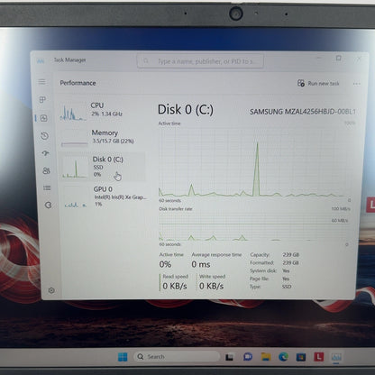Click the Task Manager search box

pyautogui.click(x=200, y=61)
